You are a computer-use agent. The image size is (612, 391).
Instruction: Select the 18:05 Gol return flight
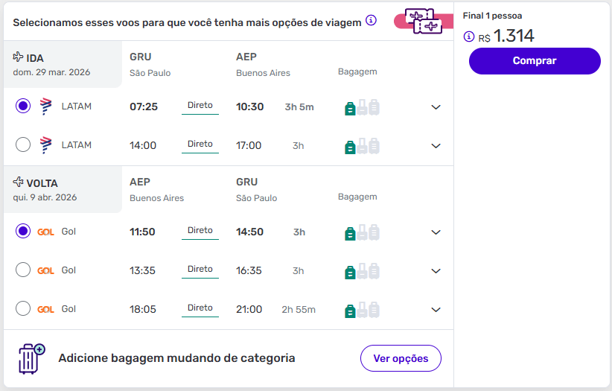(x=23, y=309)
